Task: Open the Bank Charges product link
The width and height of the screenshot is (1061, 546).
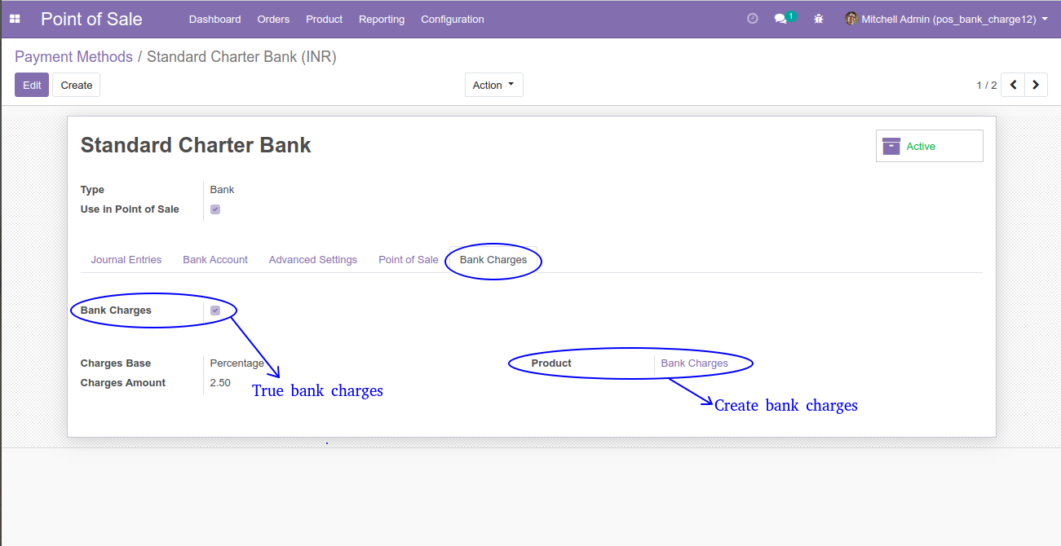Action: tap(695, 363)
